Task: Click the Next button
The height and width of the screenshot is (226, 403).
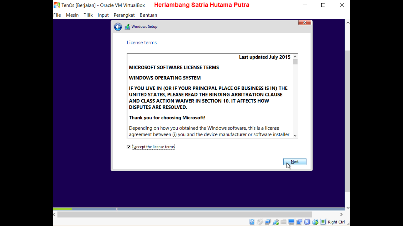Action: (295, 162)
